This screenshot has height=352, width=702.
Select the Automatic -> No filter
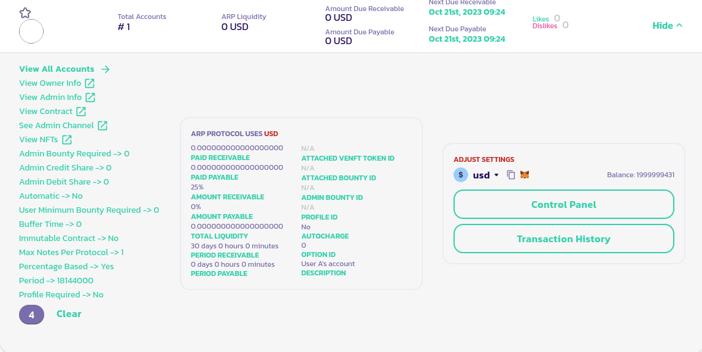coord(51,196)
